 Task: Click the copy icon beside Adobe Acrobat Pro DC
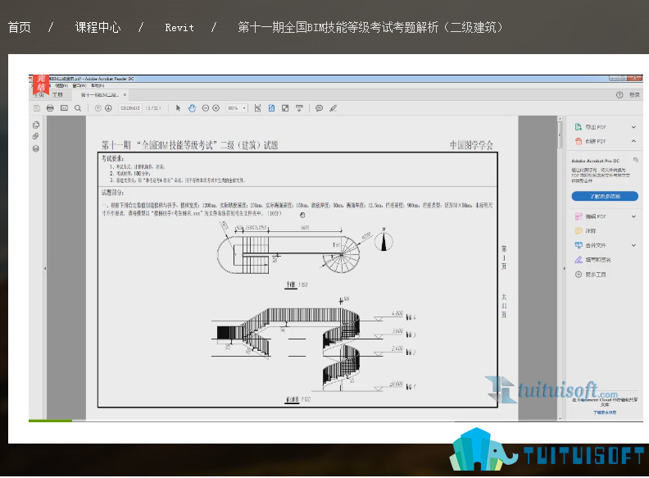(636, 160)
